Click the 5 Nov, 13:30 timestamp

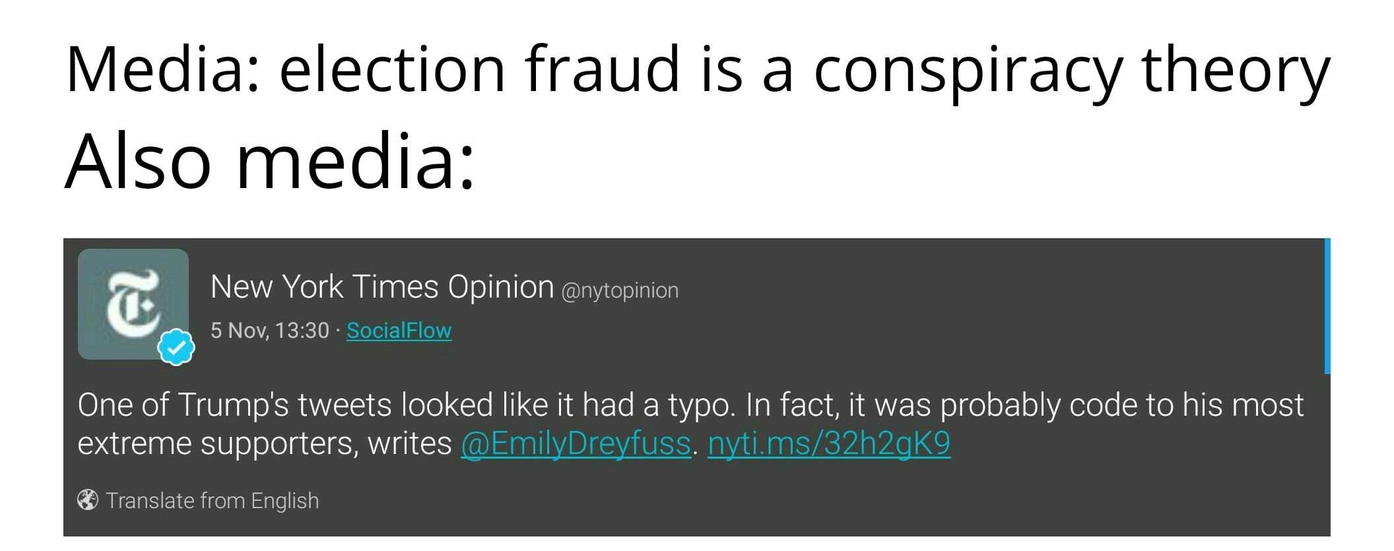270,330
